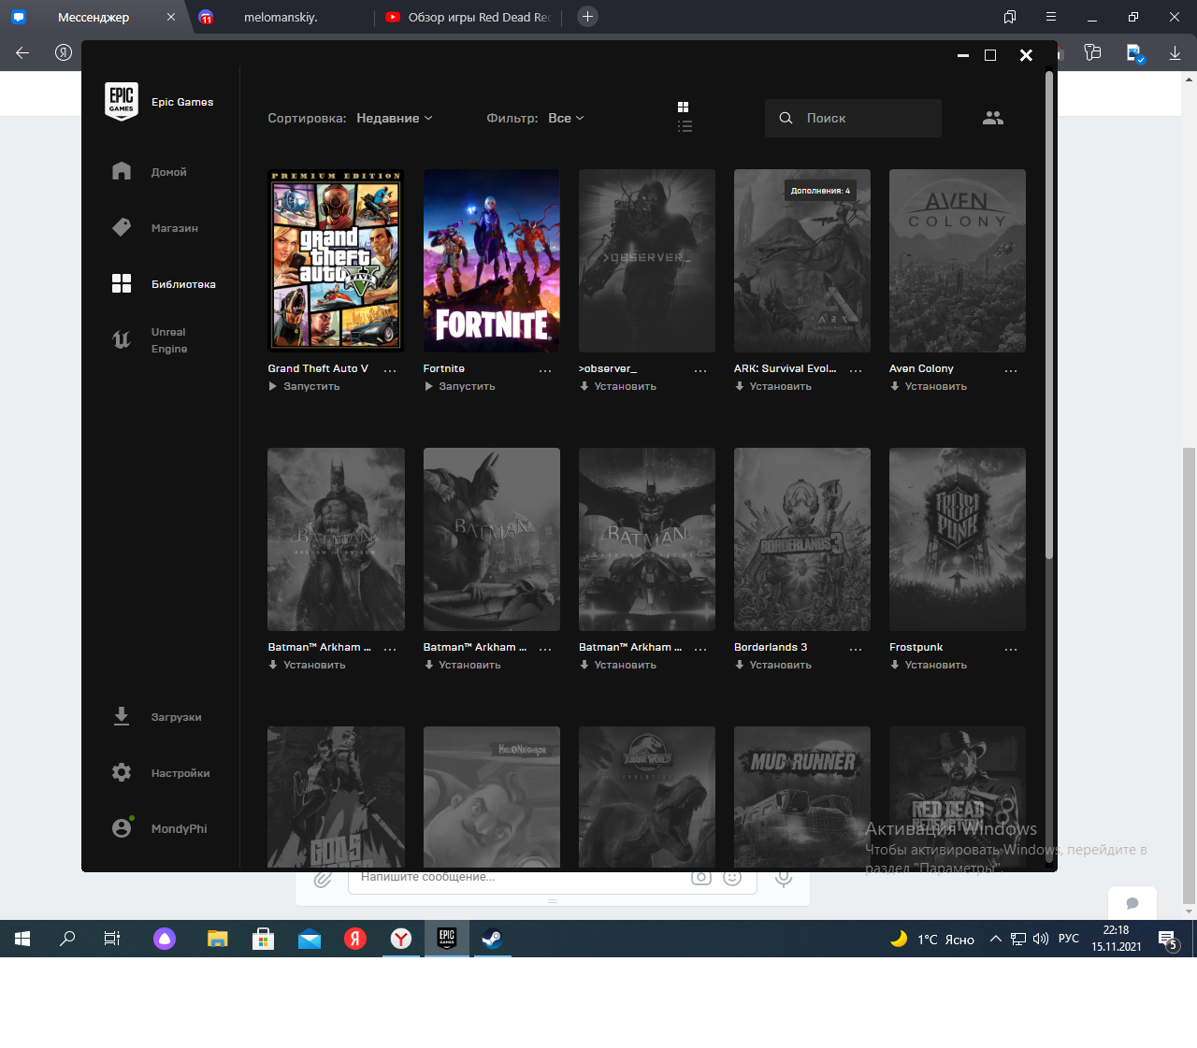
Task: Open Steam from the taskbar
Action: click(492, 939)
